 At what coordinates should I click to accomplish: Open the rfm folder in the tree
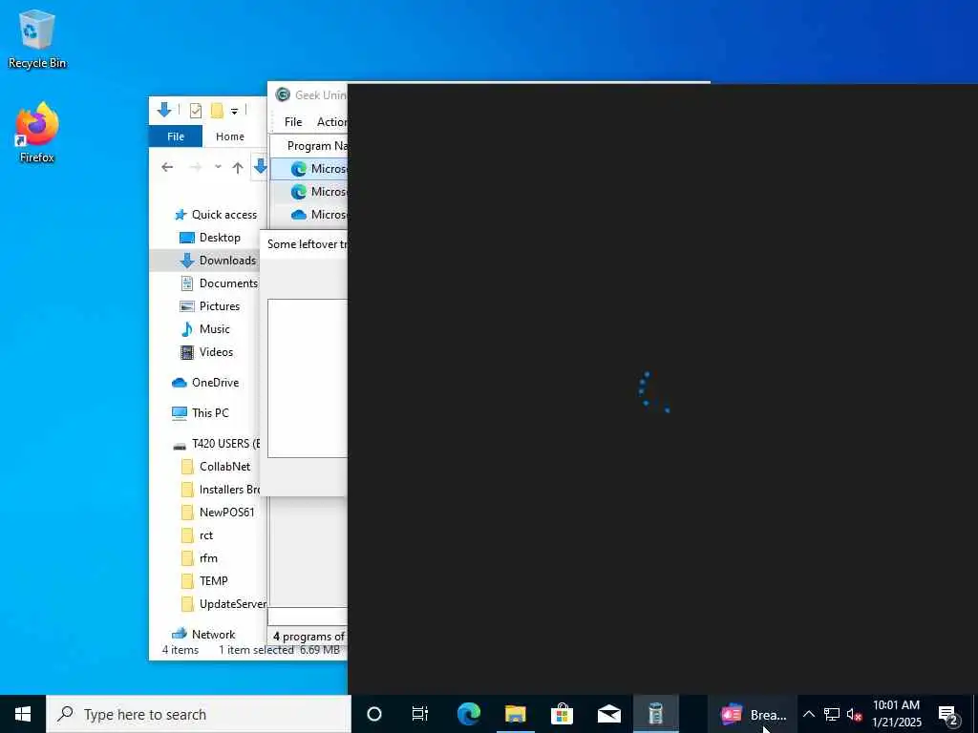[199, 558]
